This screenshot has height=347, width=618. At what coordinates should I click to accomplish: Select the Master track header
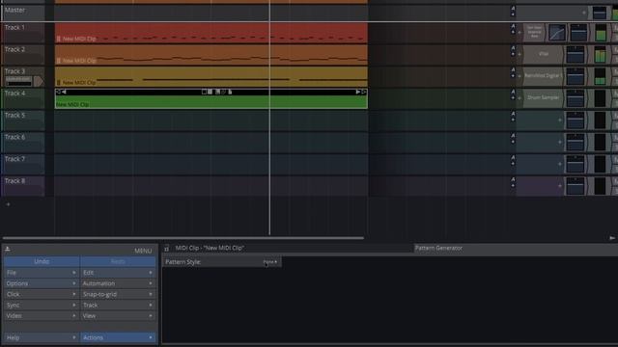pyautogui.click(x=23, y=13)
